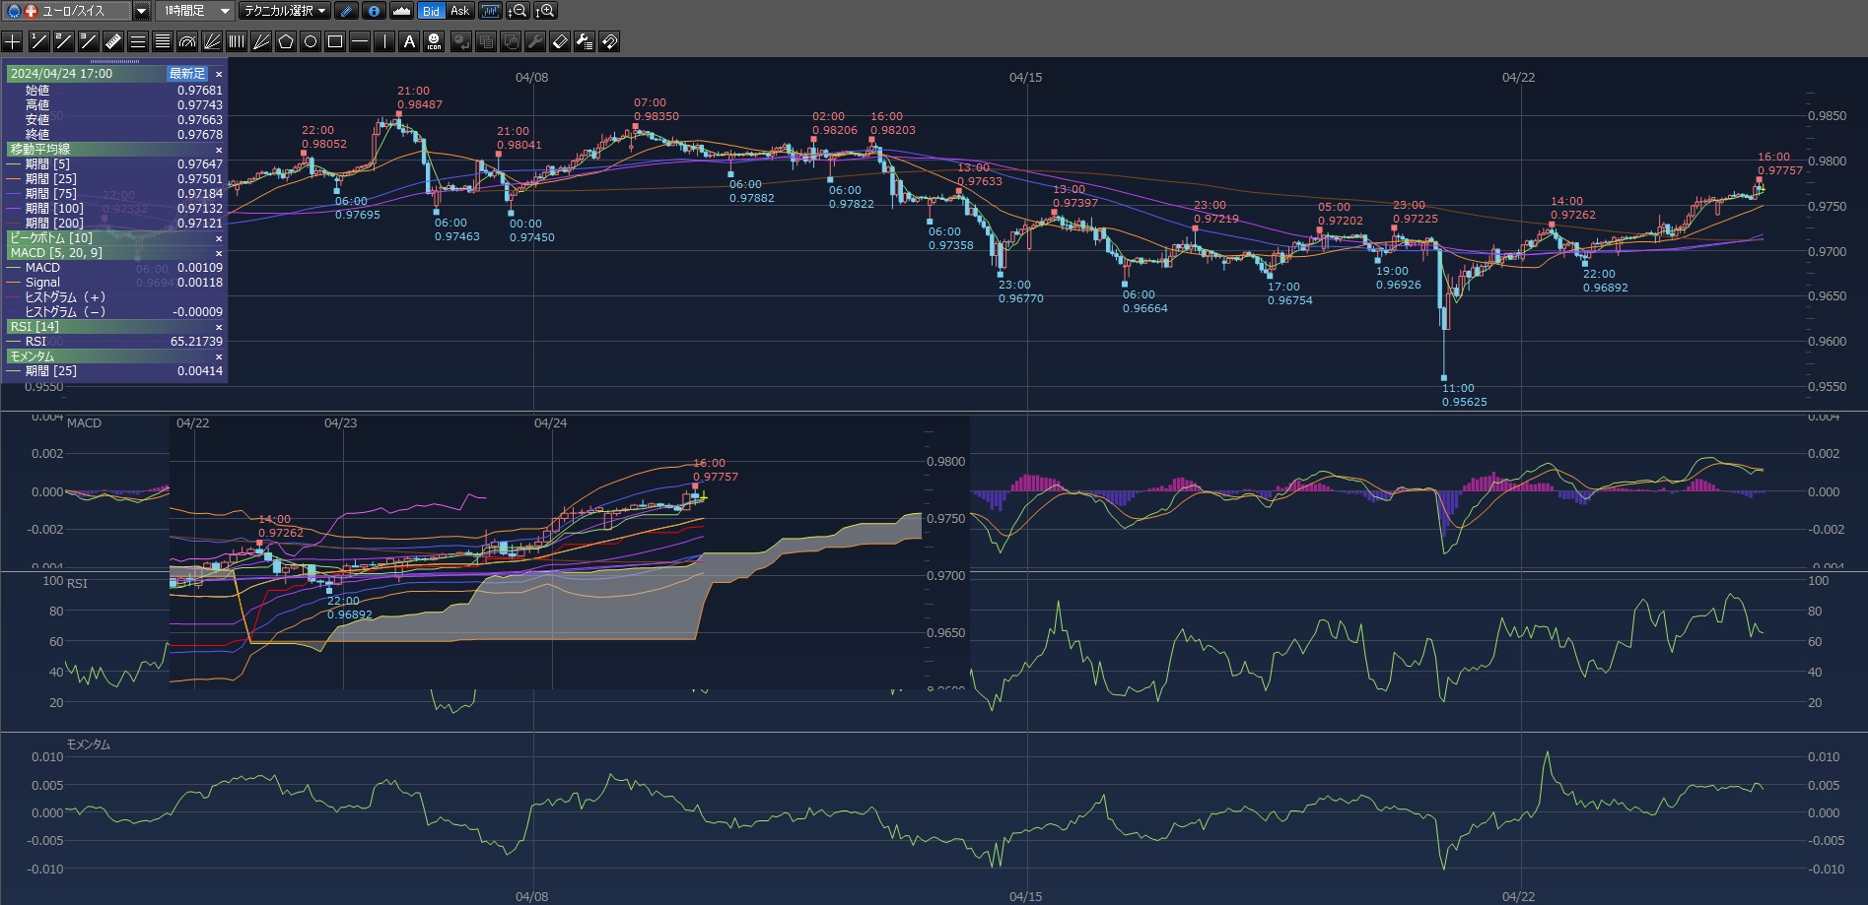The width and height of the screenshot is (1868, 905).
Task: Select the Fibonacci fan lines tool
Action: 212,41
